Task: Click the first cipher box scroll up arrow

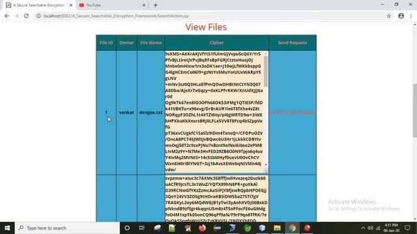Action: (266, 54)
